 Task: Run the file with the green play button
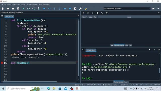pos(23,9)
